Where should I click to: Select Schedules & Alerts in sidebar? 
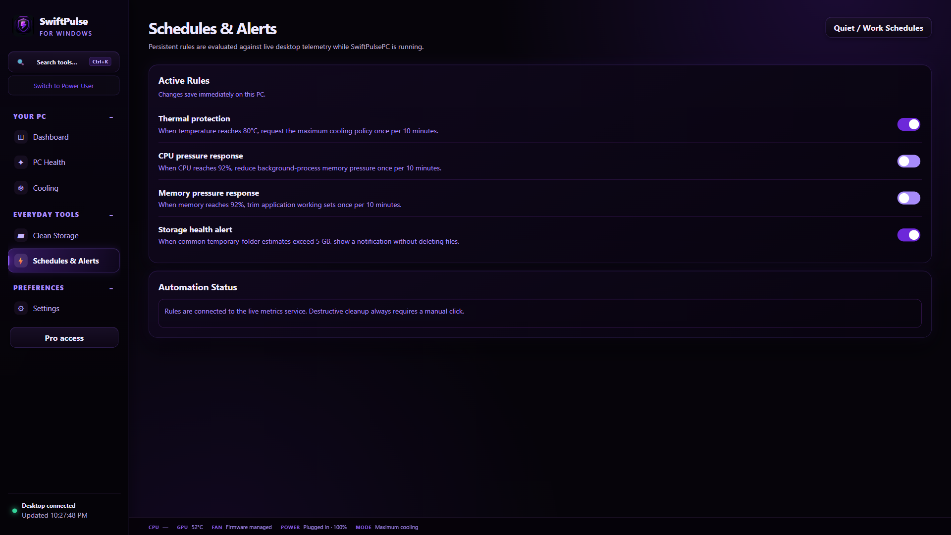coord(63,261)
